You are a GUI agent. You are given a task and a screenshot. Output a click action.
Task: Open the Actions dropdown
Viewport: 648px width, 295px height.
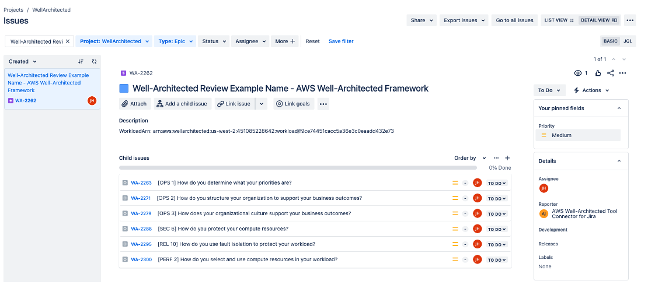click(591, 90)
